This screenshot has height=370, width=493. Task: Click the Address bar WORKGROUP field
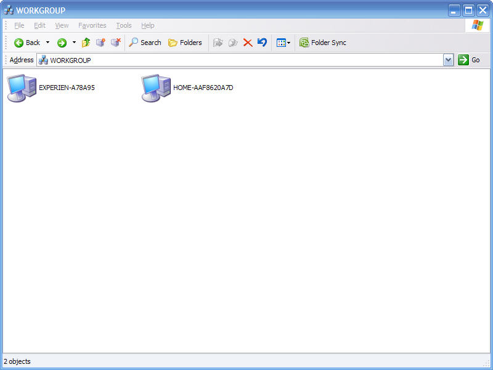point(240,60)
